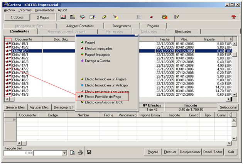243x164 pixels.
Task: Click the flashlight search toolbar icon
Action: click(x=115, y=17)
